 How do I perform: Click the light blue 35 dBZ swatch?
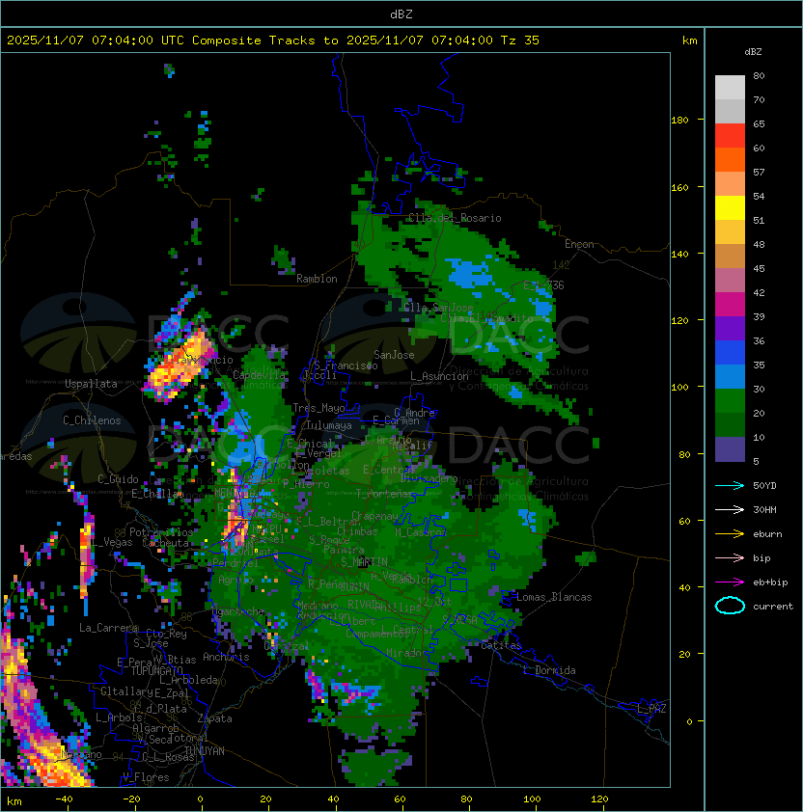pyautogui.click(x=730, y=376)
